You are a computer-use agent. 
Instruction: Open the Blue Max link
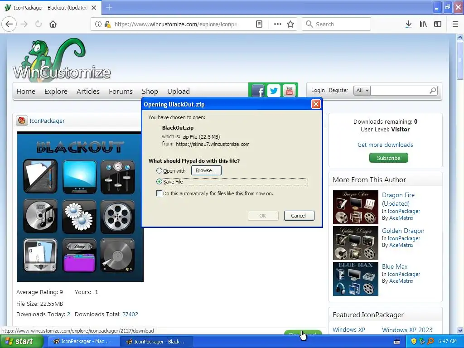395,266
